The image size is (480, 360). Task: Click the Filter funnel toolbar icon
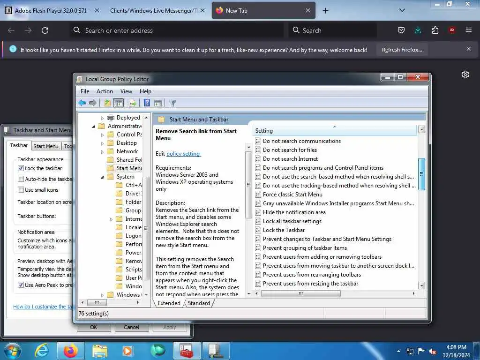172,103
